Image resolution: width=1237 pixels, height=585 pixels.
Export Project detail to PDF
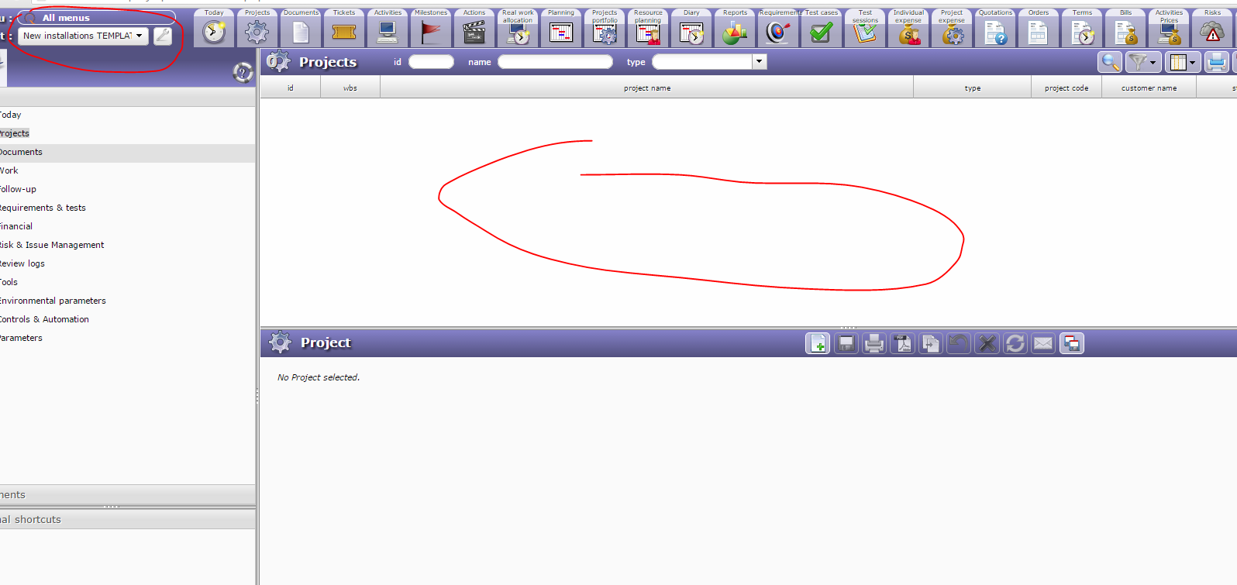[x=902, y=343]
